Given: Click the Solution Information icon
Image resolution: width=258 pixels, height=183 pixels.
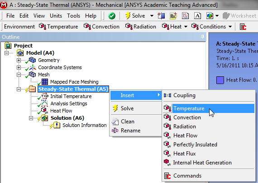Looking at the screenshot, I should (57, 125).
